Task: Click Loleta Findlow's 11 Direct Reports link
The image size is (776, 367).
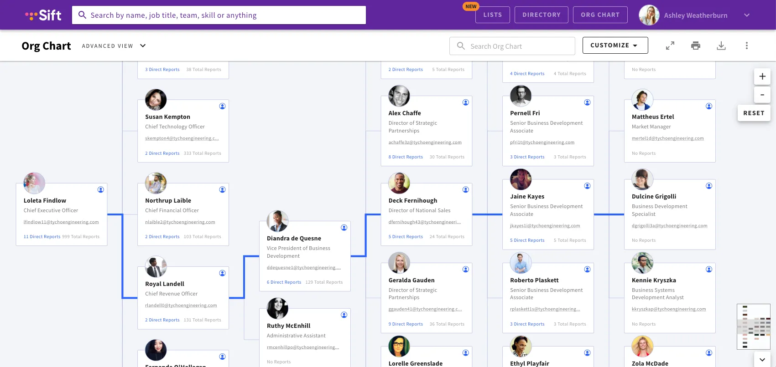Action: (42, 237)
